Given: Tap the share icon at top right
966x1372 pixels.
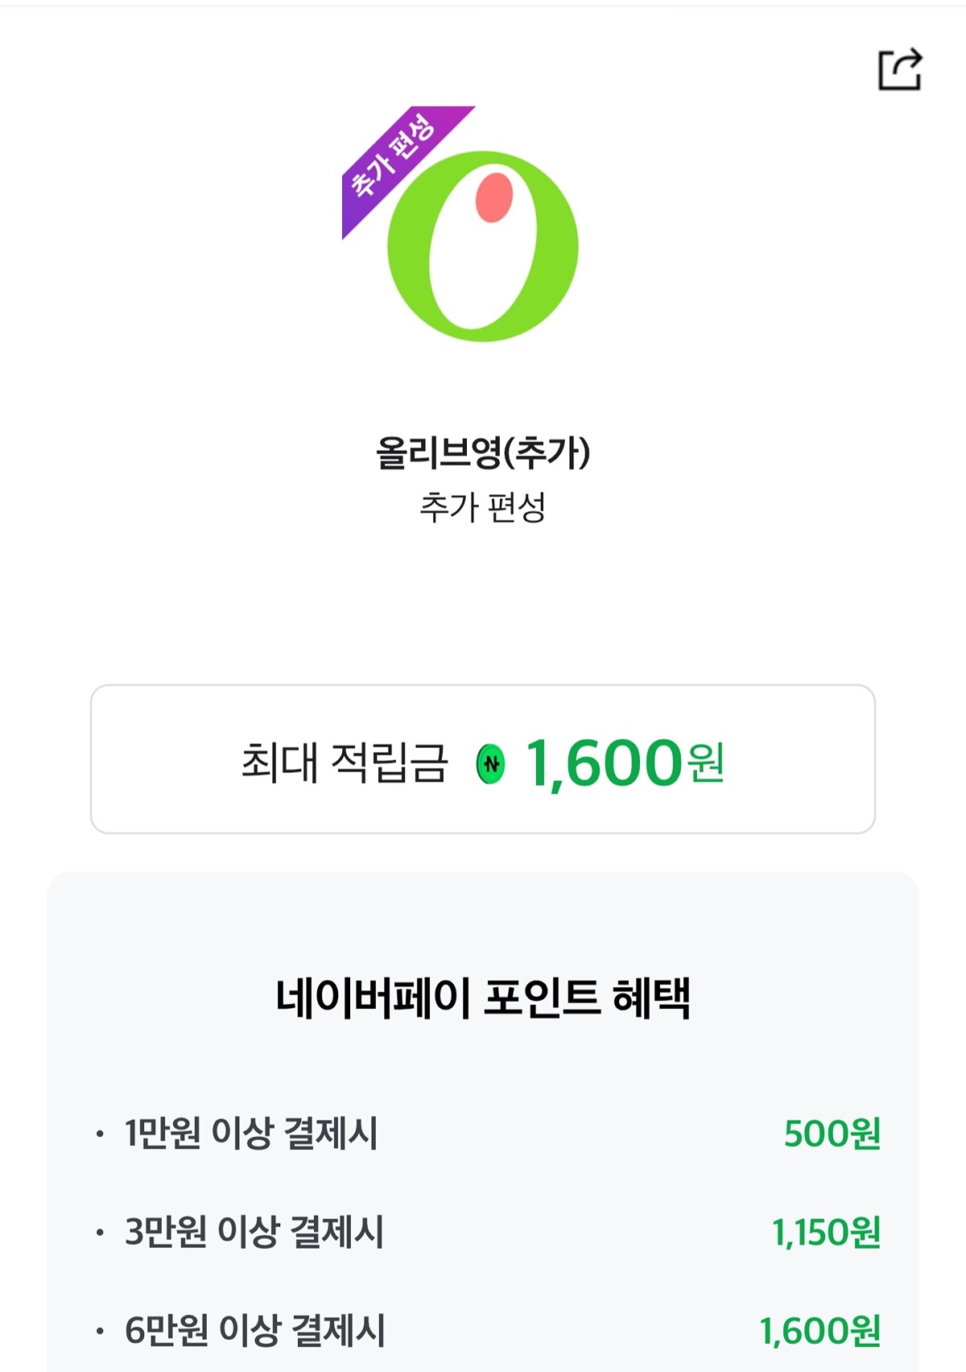Looking at the screenshot, I should (899, 69).
